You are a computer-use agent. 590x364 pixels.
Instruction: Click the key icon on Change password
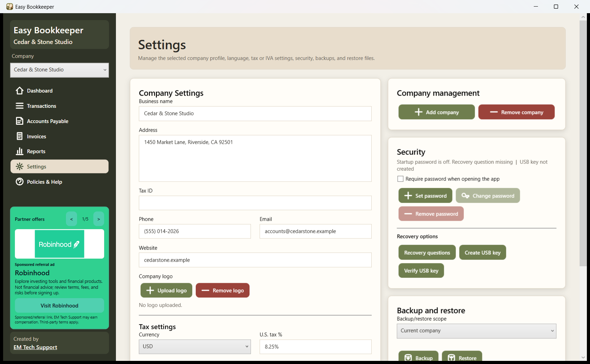tap(465, 196)
